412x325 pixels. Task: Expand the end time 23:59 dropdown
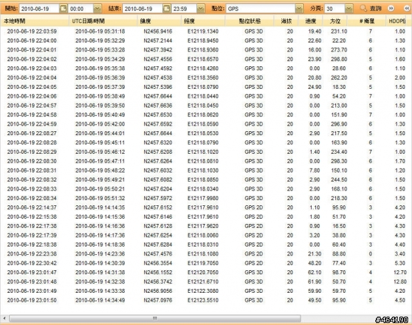tap(201, 8)
